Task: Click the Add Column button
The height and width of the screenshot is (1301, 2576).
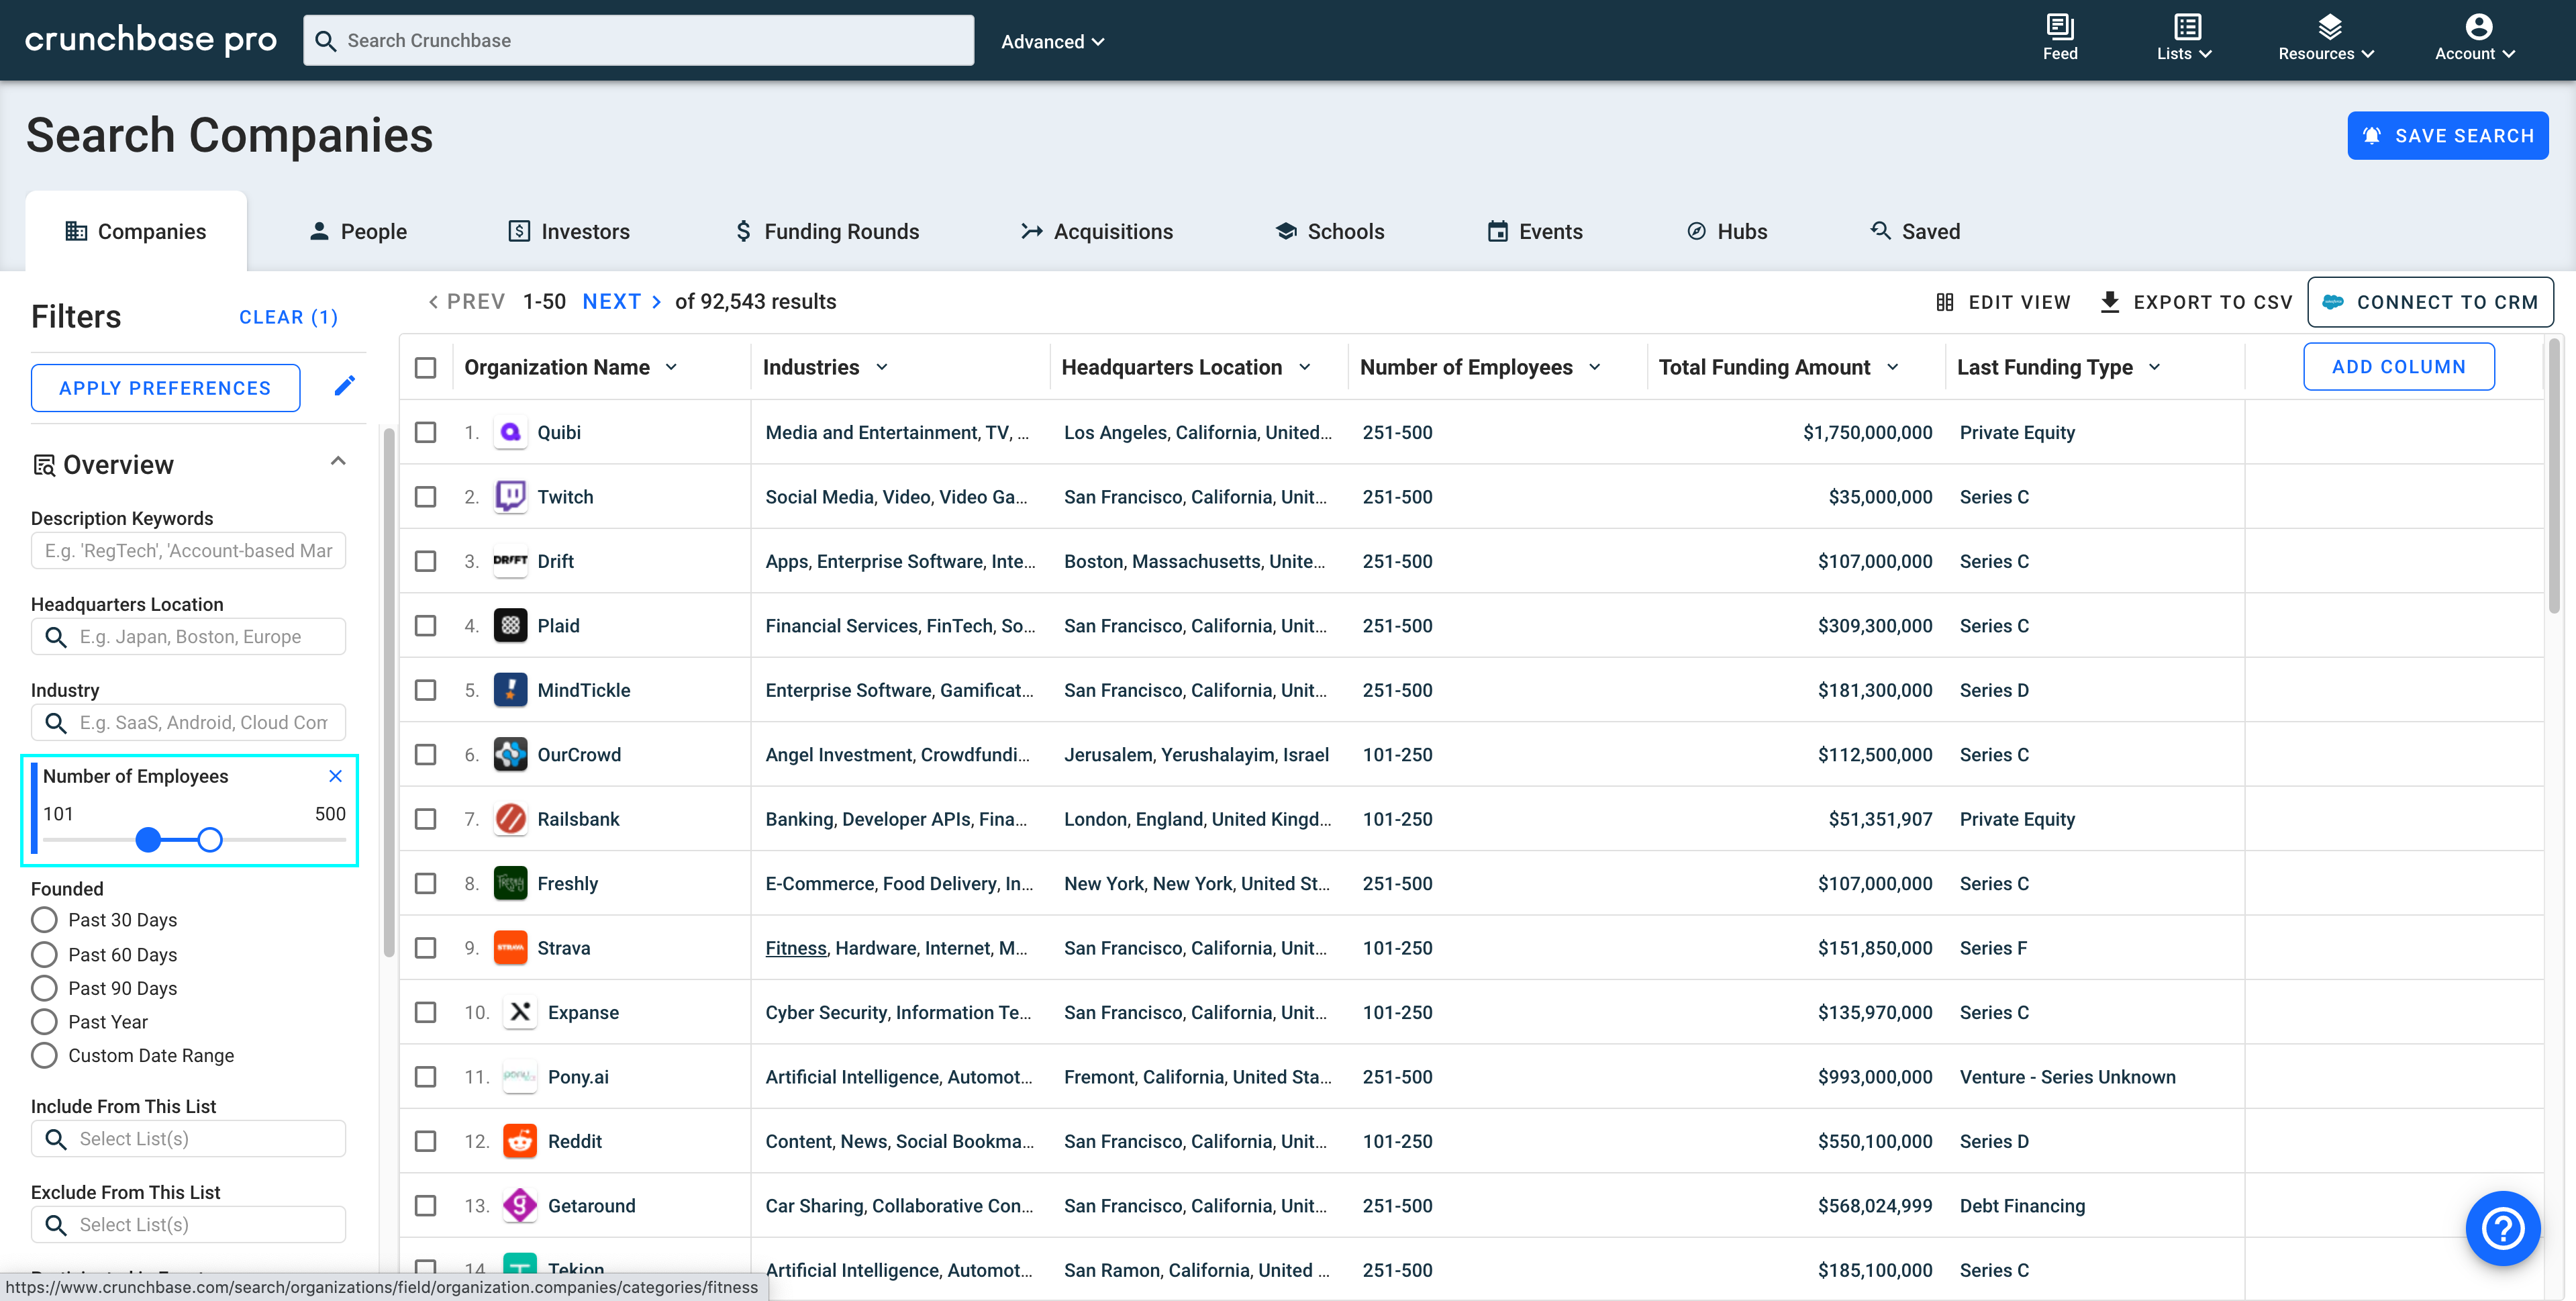Action: click(2398, 367)
